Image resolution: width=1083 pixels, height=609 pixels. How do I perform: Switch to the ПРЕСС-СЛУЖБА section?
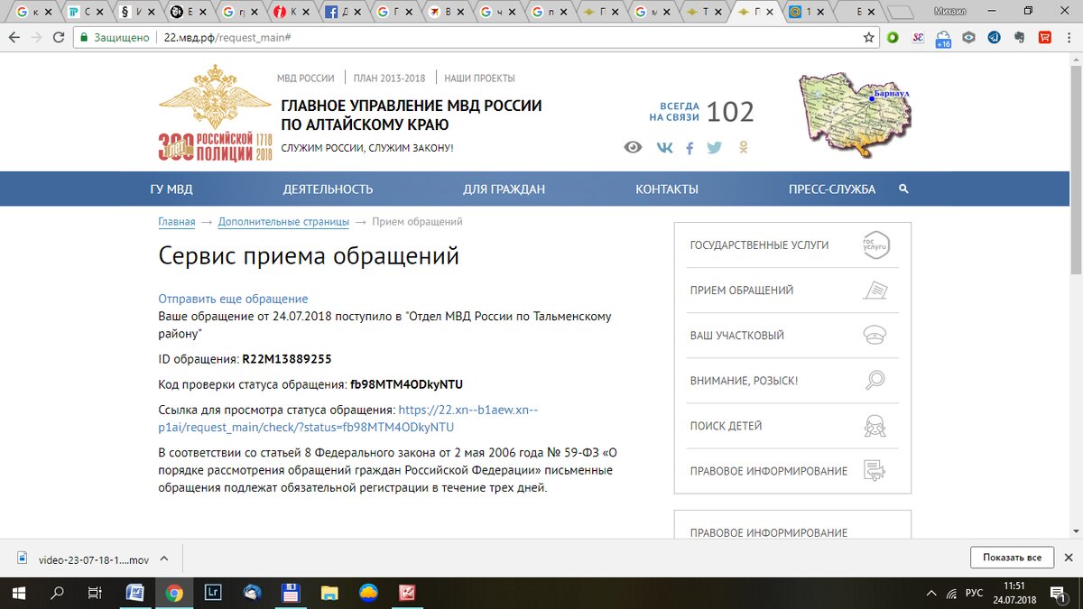click(831, 189)
